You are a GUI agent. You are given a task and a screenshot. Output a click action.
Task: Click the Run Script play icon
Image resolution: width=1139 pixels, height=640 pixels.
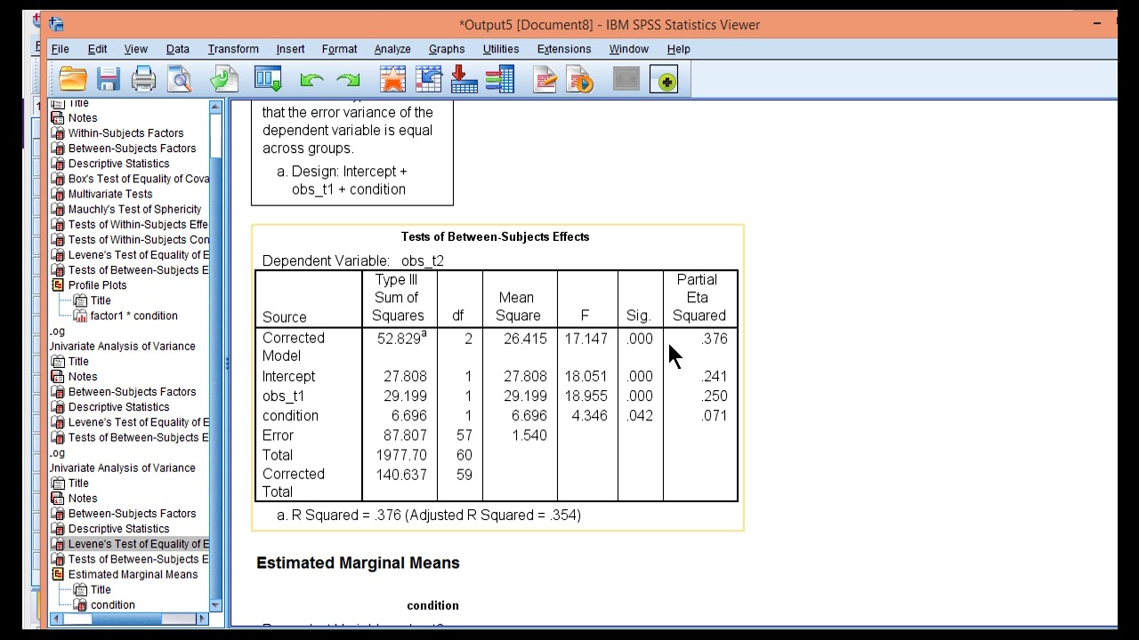[579, 81]
